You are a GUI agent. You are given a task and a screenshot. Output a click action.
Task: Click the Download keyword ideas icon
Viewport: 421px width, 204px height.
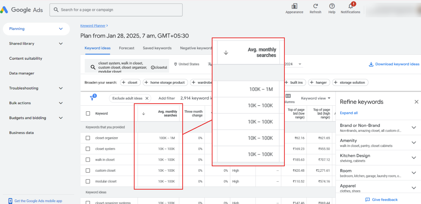coord(371,64)
